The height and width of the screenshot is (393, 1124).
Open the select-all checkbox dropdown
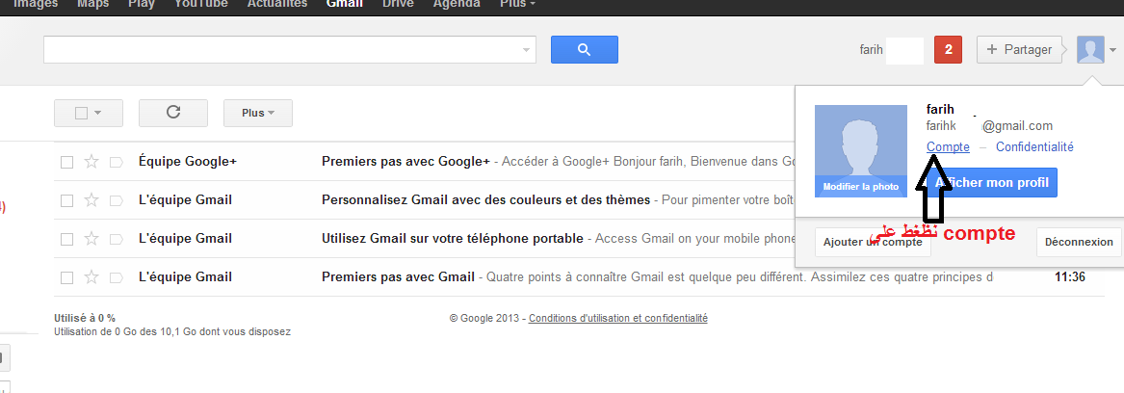pyautogui.click(x=96, y=113)
